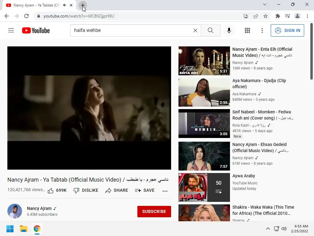Show hidden system tray icons
Screen dimensions: 314x236
(268, 229)
